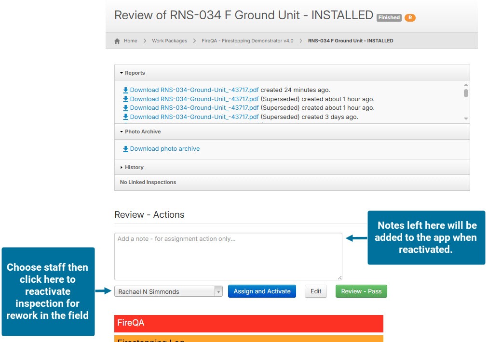488x342 pixels.
Task: Open the Rachael N Simmonds staff dropdown
Action: tap(168, 291)
